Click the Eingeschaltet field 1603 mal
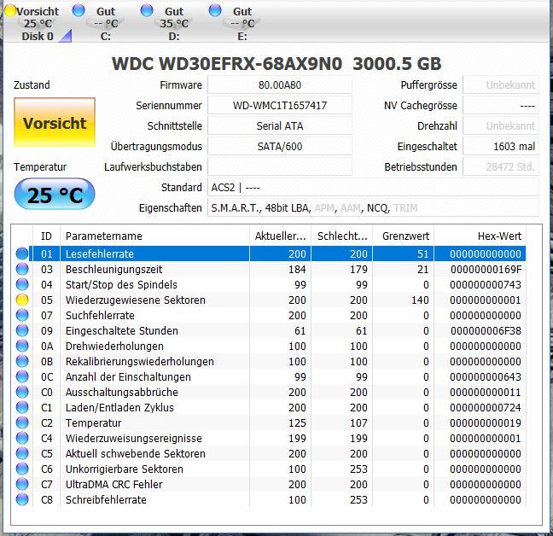 (x=501, y=146)
